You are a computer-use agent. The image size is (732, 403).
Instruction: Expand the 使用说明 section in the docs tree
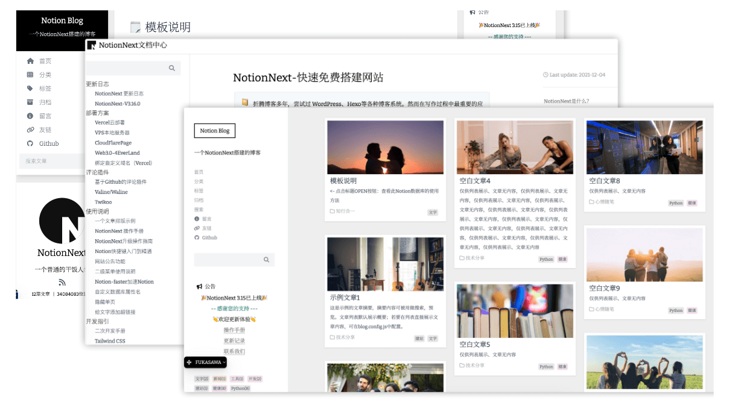click(98, 211)
